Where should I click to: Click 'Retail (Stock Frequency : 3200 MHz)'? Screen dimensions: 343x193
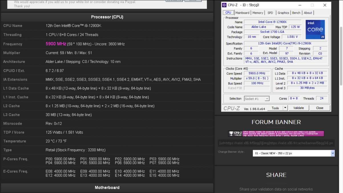76,150
